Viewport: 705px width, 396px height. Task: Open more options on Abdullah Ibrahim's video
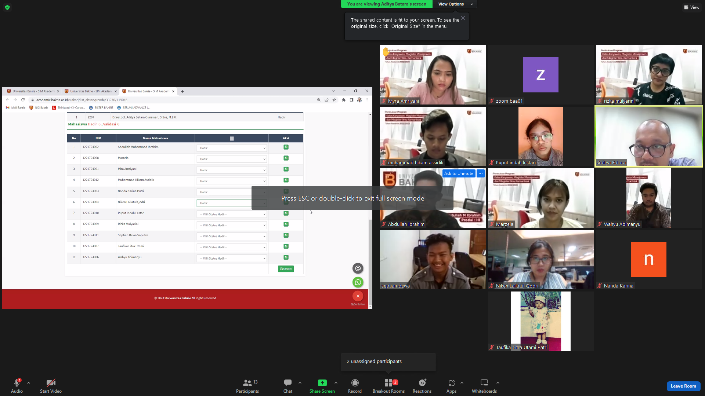pos(481,173)
